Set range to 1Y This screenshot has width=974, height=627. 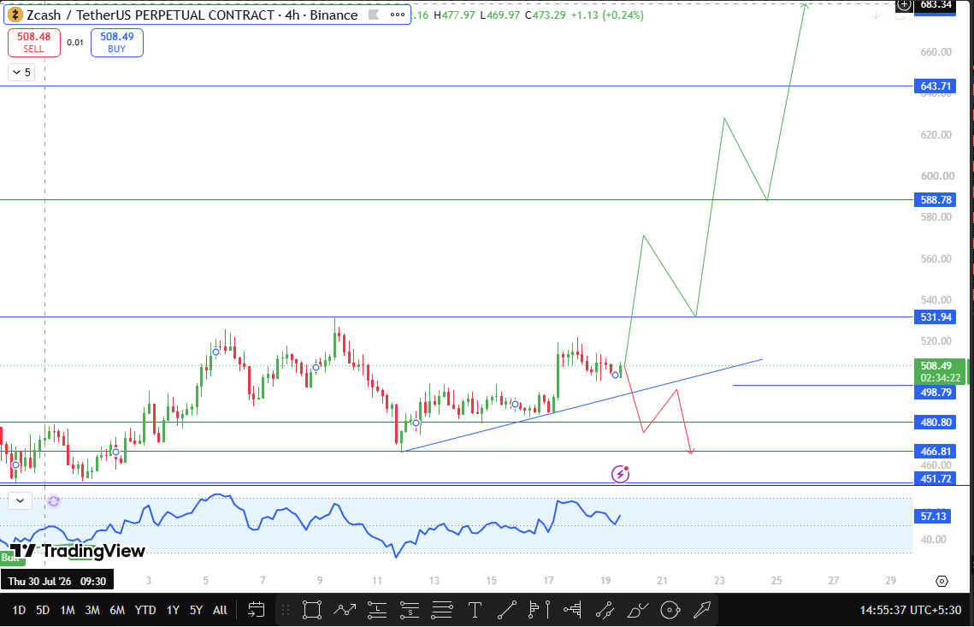coord(173,610)
